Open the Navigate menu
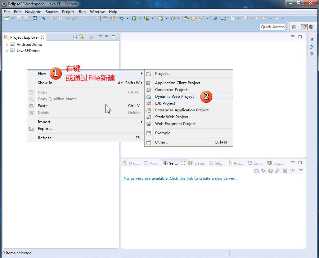This screenshot has width=319, height=258. pyautogui.click(x=33, y=11)
